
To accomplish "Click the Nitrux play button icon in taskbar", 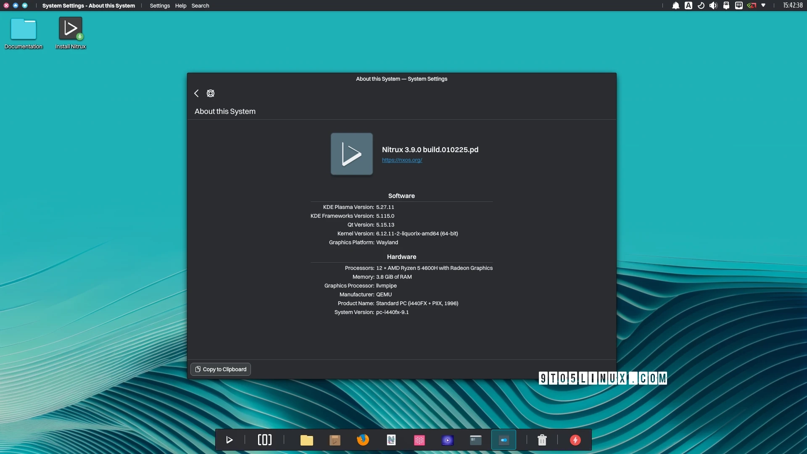I will (229, 440).
